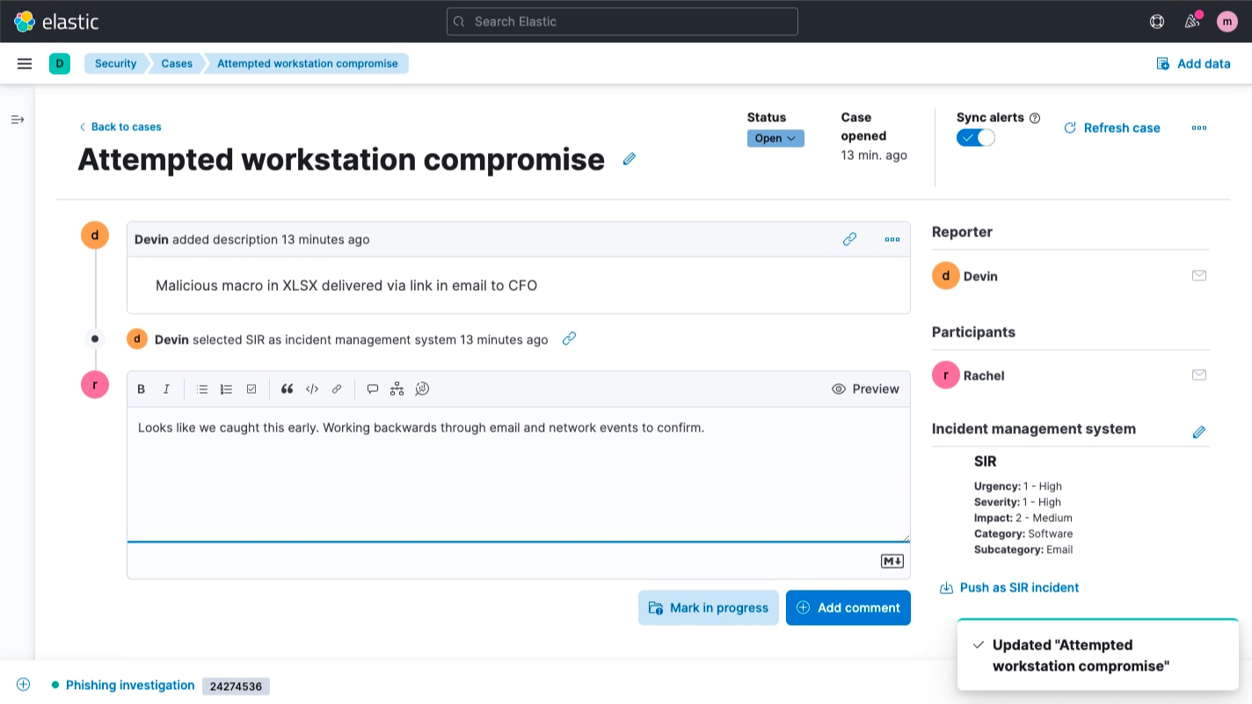The image size is (1252, 704).
Task: Push as SIR incident
Action: click(x=1009, y=587)
